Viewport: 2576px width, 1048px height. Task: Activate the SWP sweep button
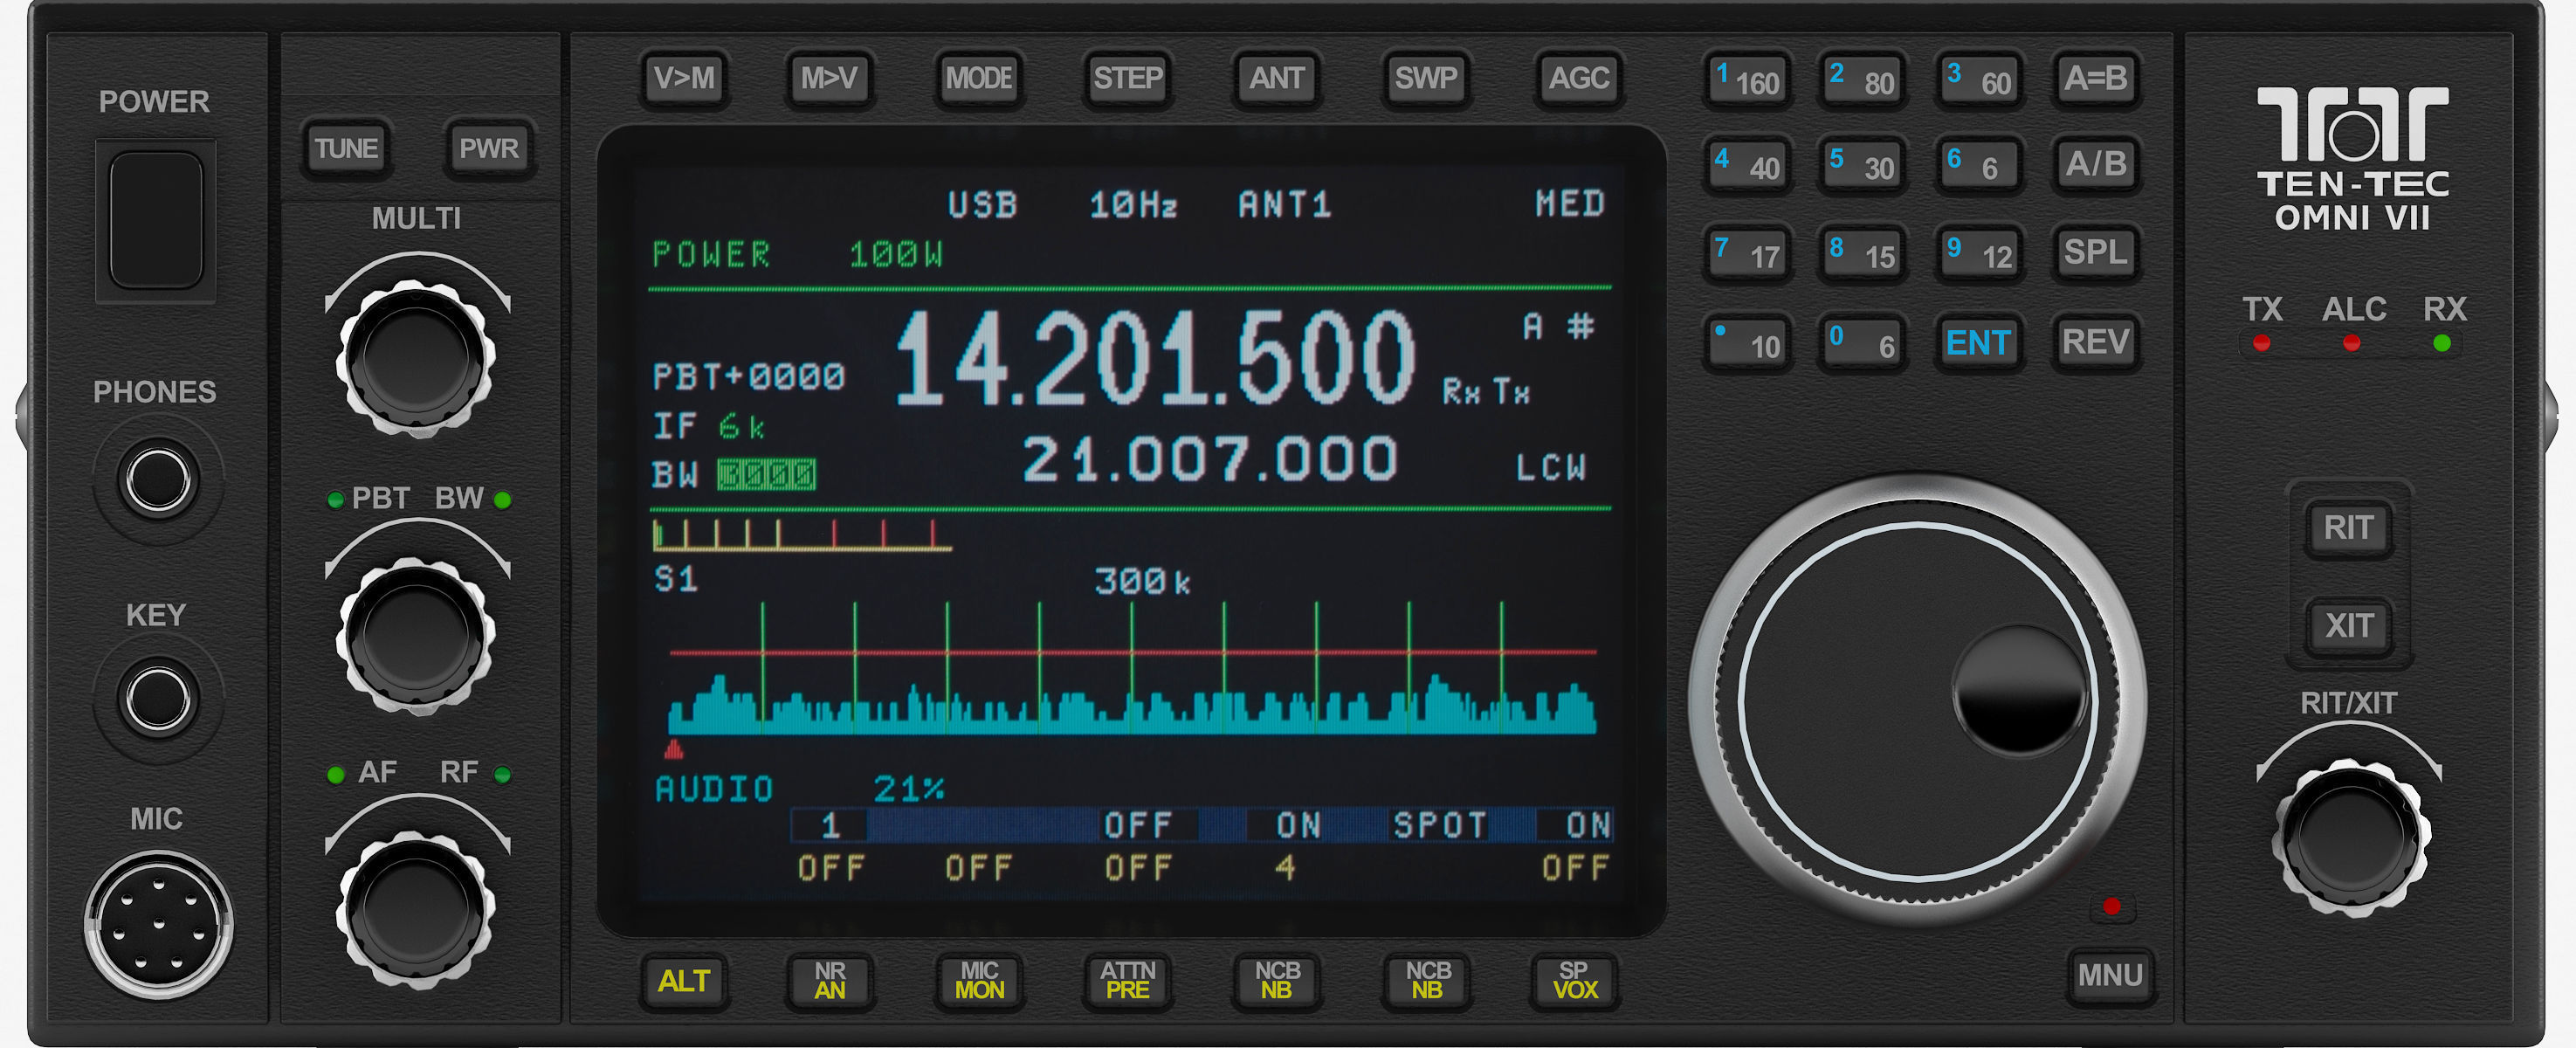tap(1426, 78)
